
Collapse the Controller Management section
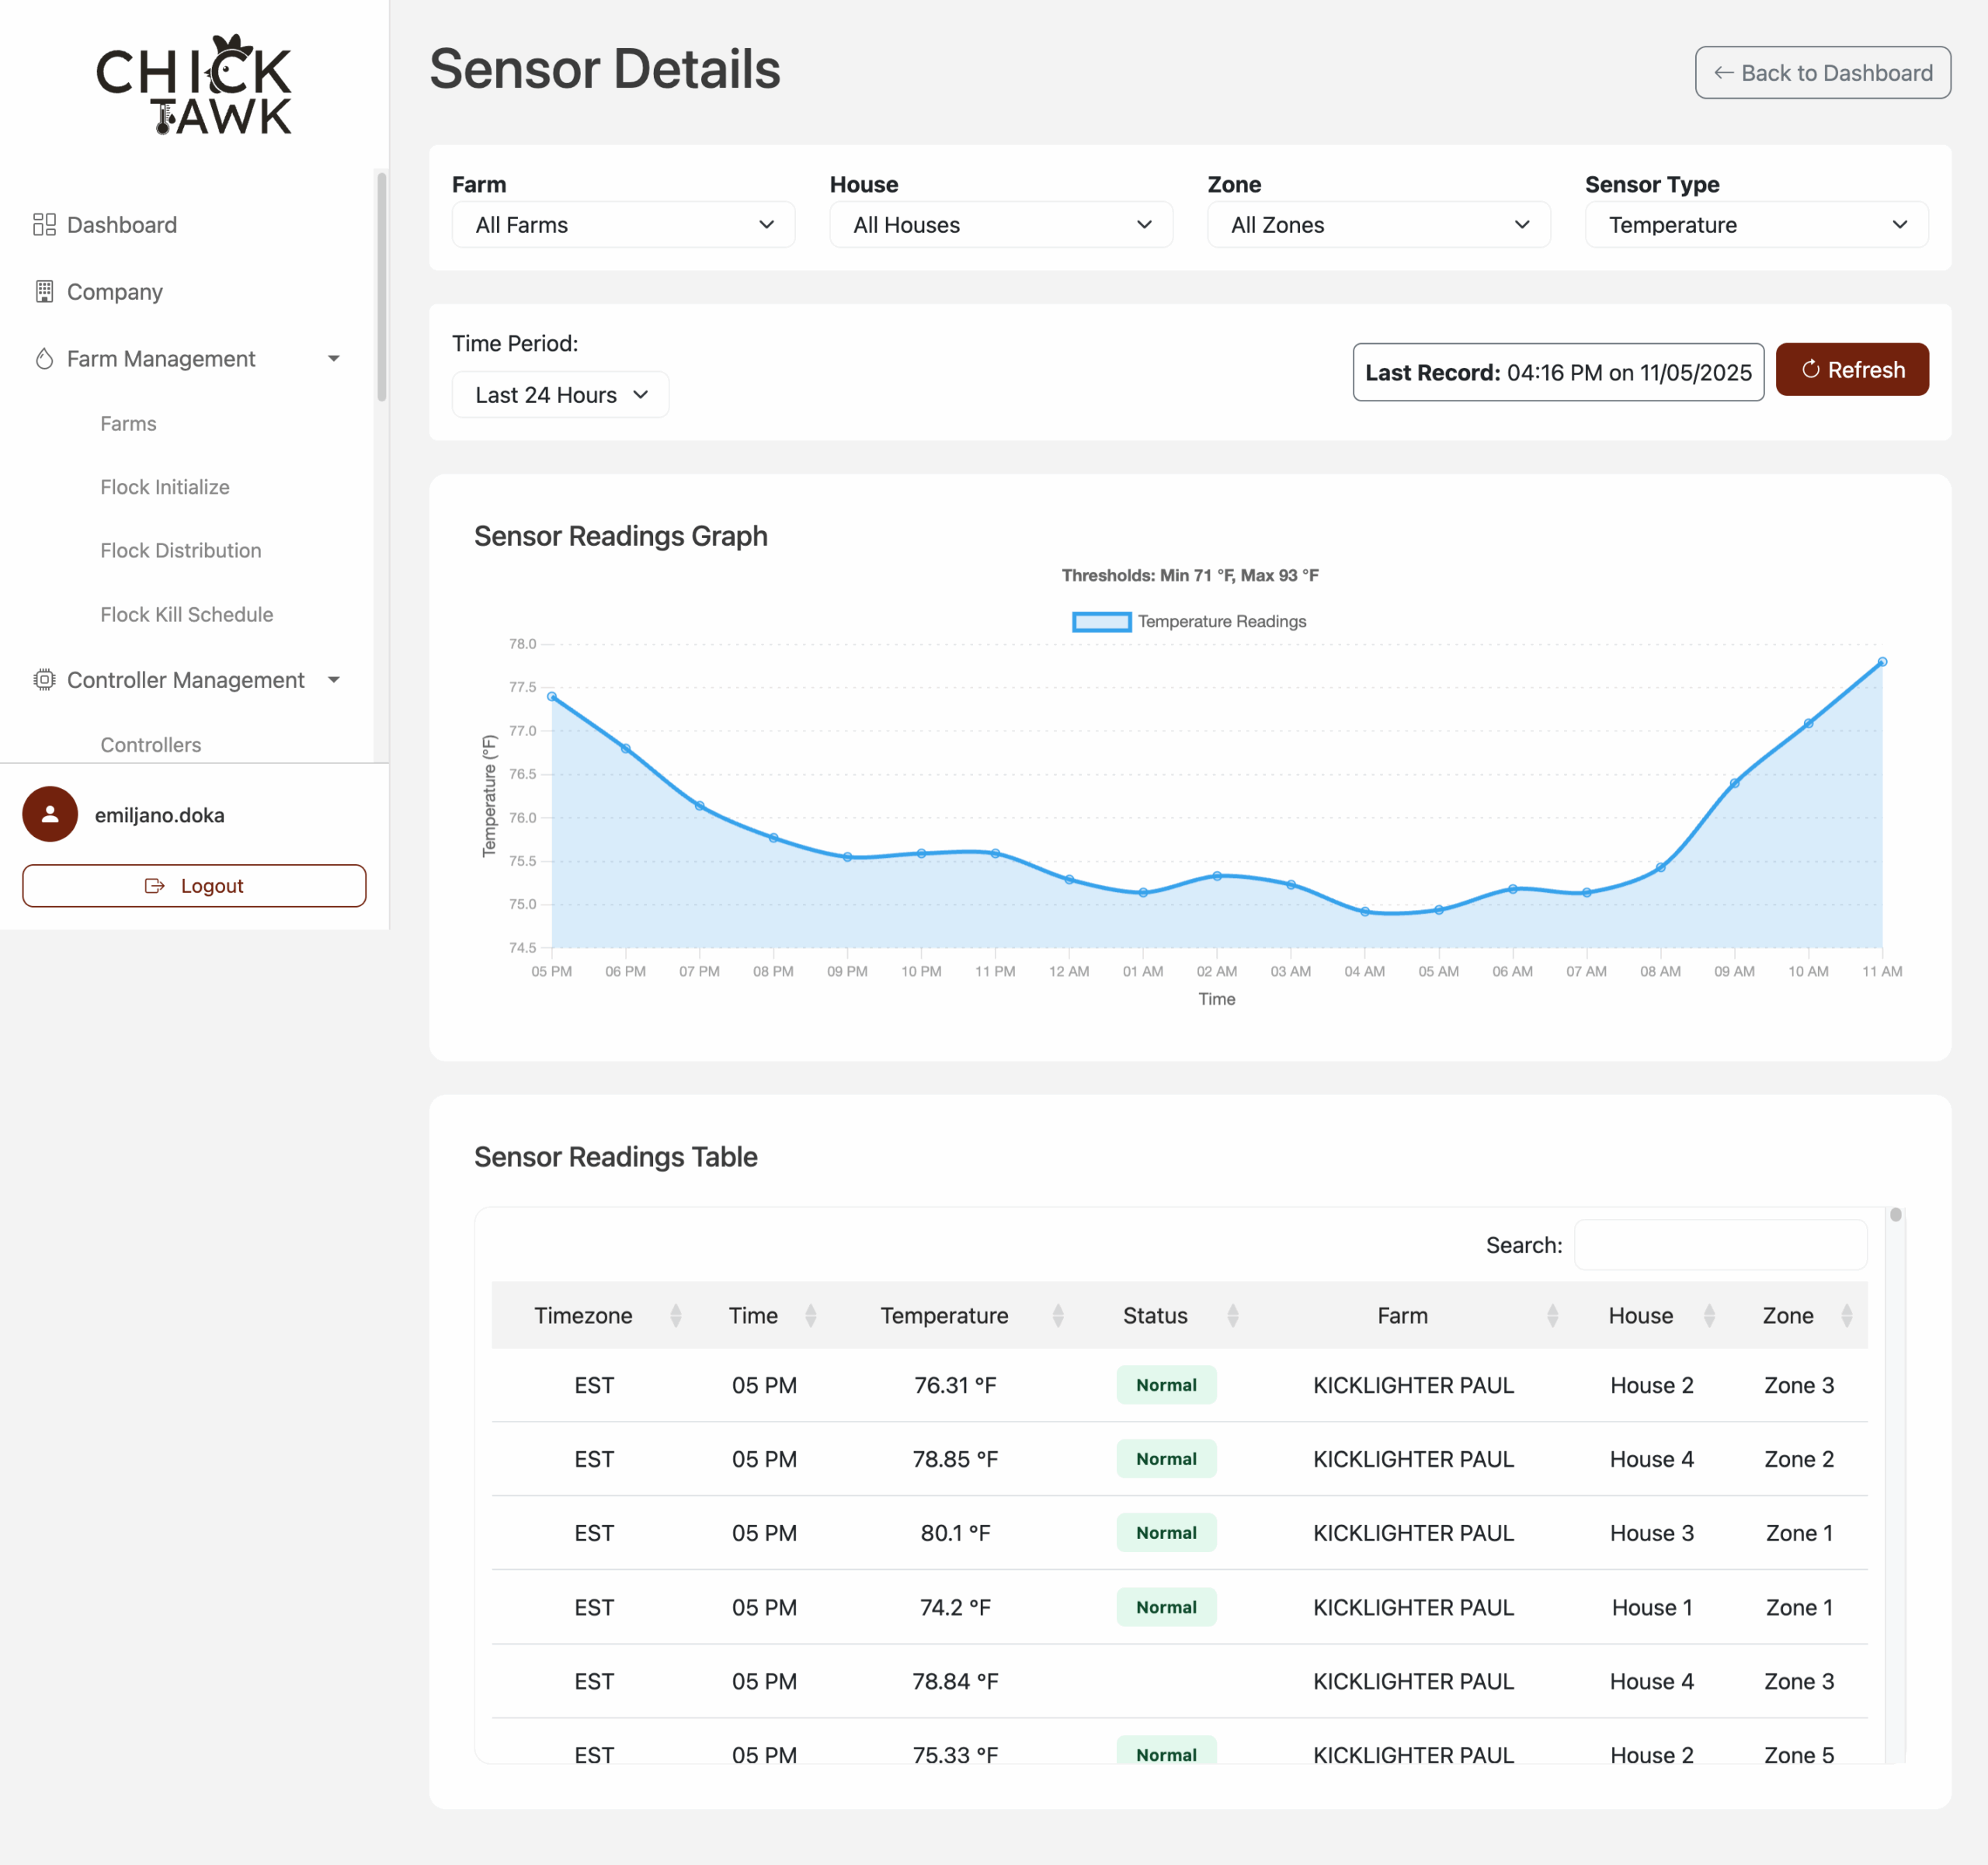pyautogui.click(x=334, y=679)
